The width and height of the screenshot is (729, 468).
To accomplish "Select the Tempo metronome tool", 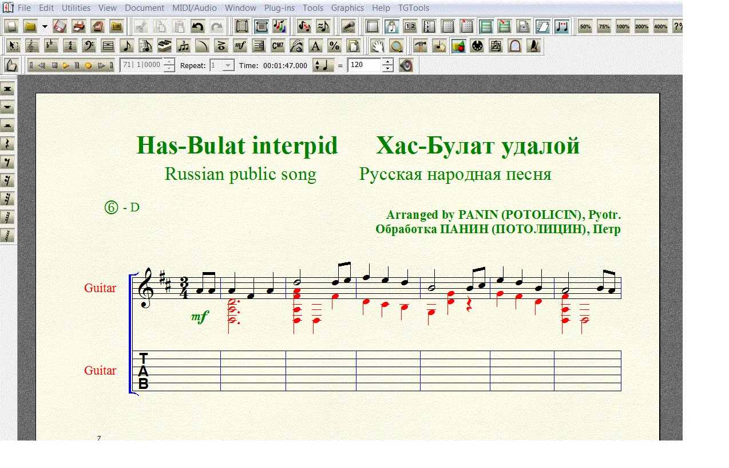I will pos(533,46).
